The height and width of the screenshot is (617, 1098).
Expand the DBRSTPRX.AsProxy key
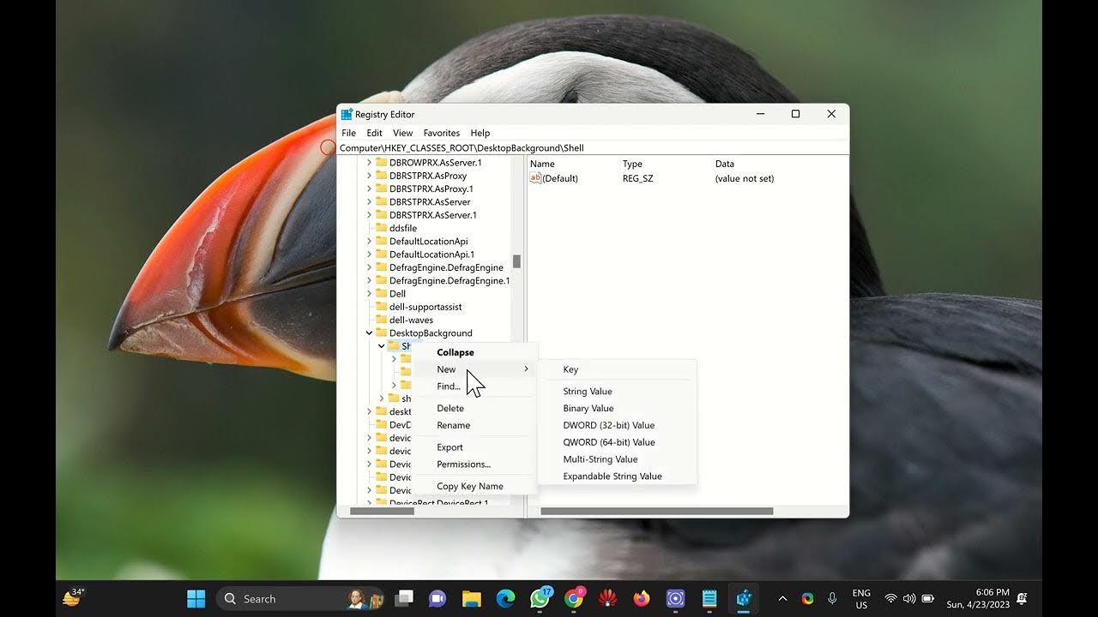370,176
